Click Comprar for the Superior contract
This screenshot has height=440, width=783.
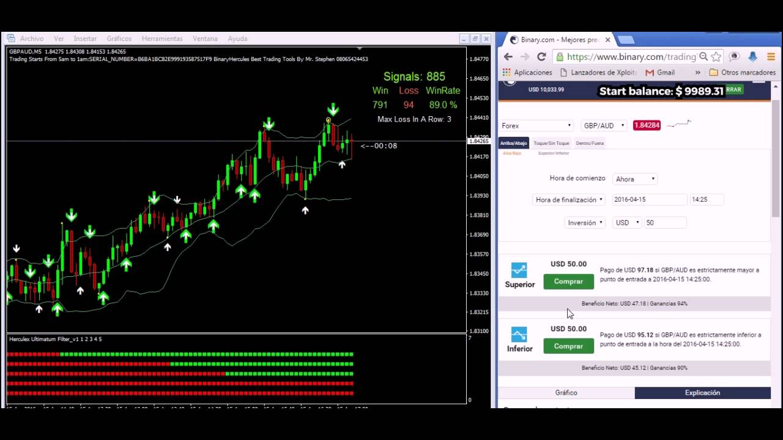(x=568, y=281)
